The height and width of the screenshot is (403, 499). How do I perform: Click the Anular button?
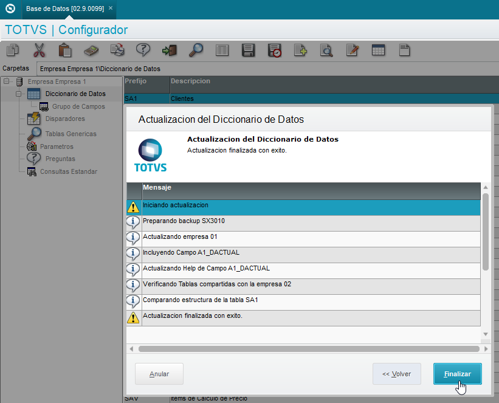[x=159, y=374]
